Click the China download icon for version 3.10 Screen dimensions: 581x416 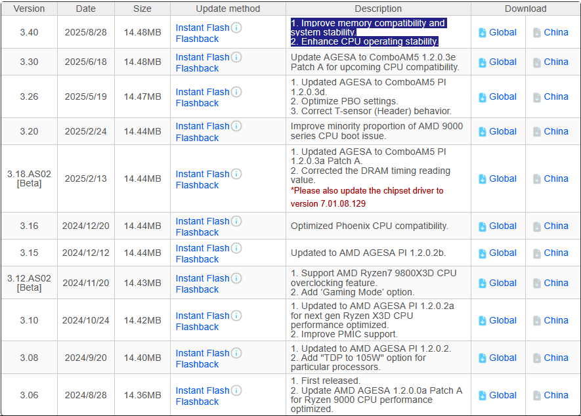pyautogui.click(x=537, y=321)
